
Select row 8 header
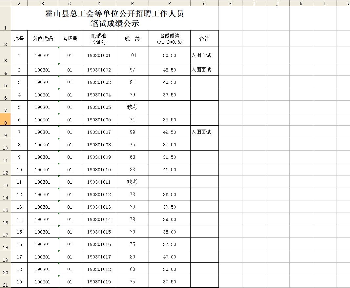point(5,119)
